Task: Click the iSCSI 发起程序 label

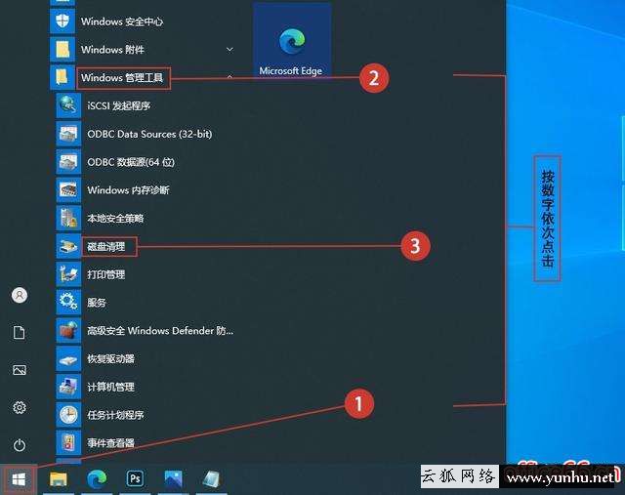Action: (119, 105)
